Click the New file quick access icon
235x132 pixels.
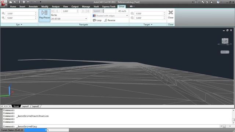point(11,2)
